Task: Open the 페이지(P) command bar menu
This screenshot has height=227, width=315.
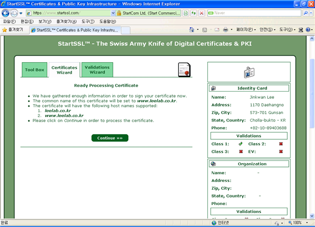Action: coord(246,30)
